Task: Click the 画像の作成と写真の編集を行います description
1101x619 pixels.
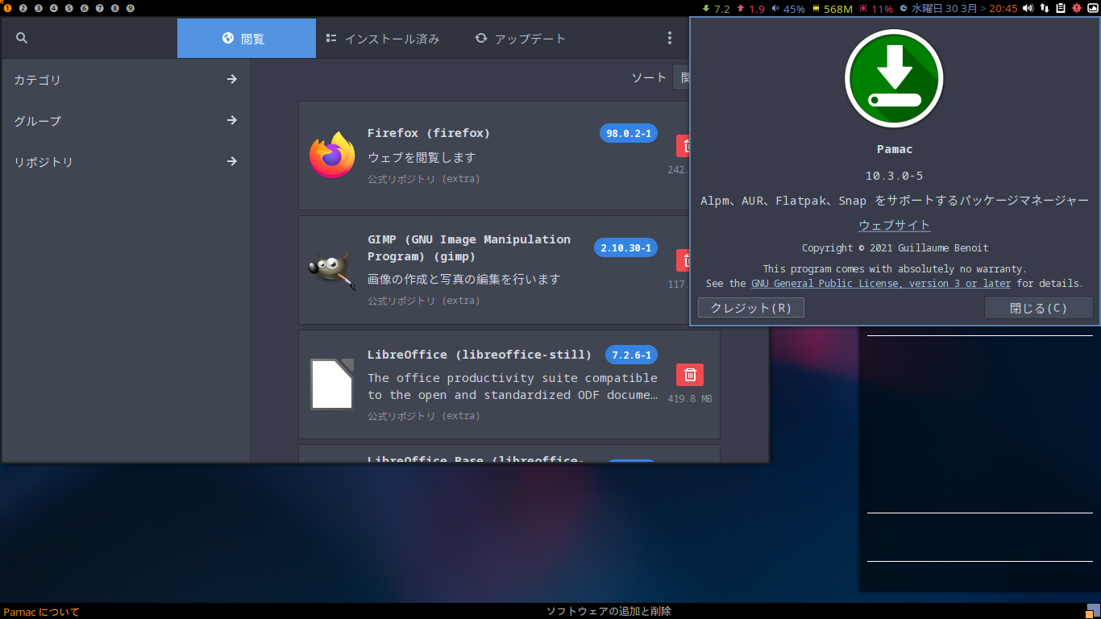Action: coord(463,279)
